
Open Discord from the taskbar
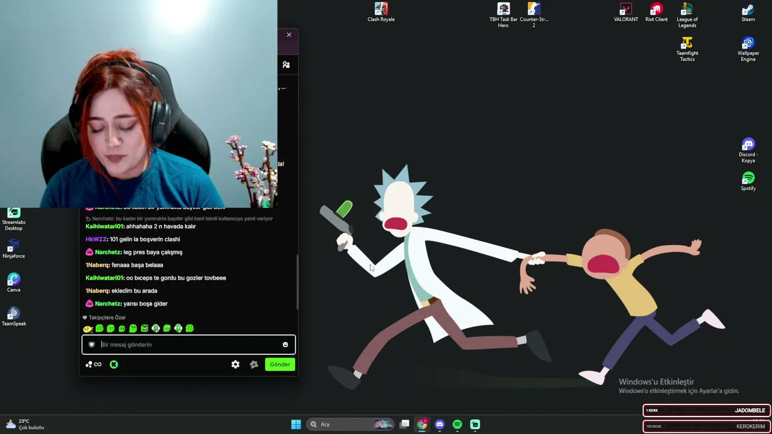pos(440,424)
